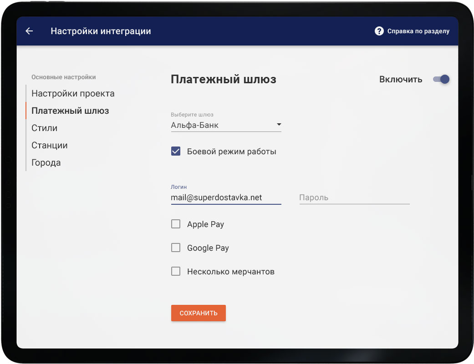Click the Настройки интеграции page title
474x364 pixels.
(x=101, y=31)
